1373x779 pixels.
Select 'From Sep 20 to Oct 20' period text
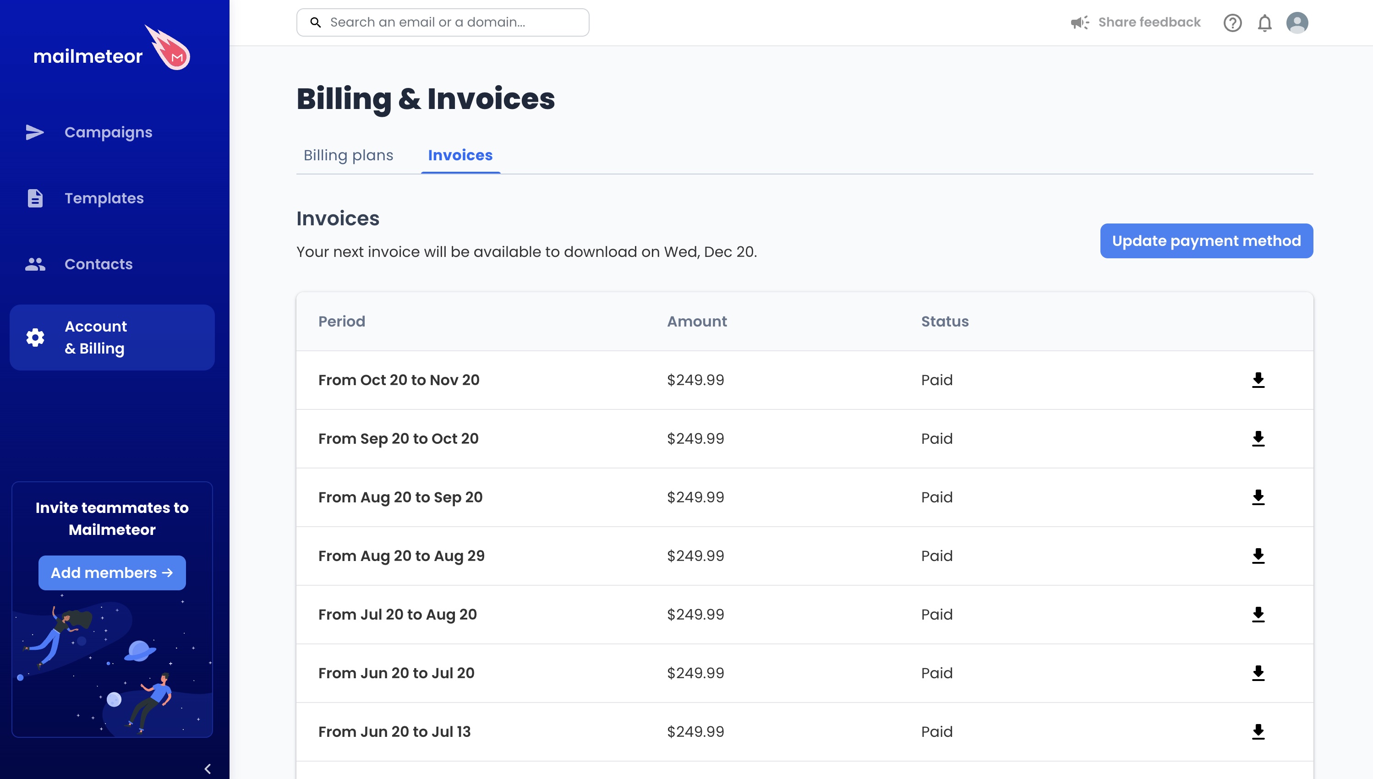coord(398,439)
